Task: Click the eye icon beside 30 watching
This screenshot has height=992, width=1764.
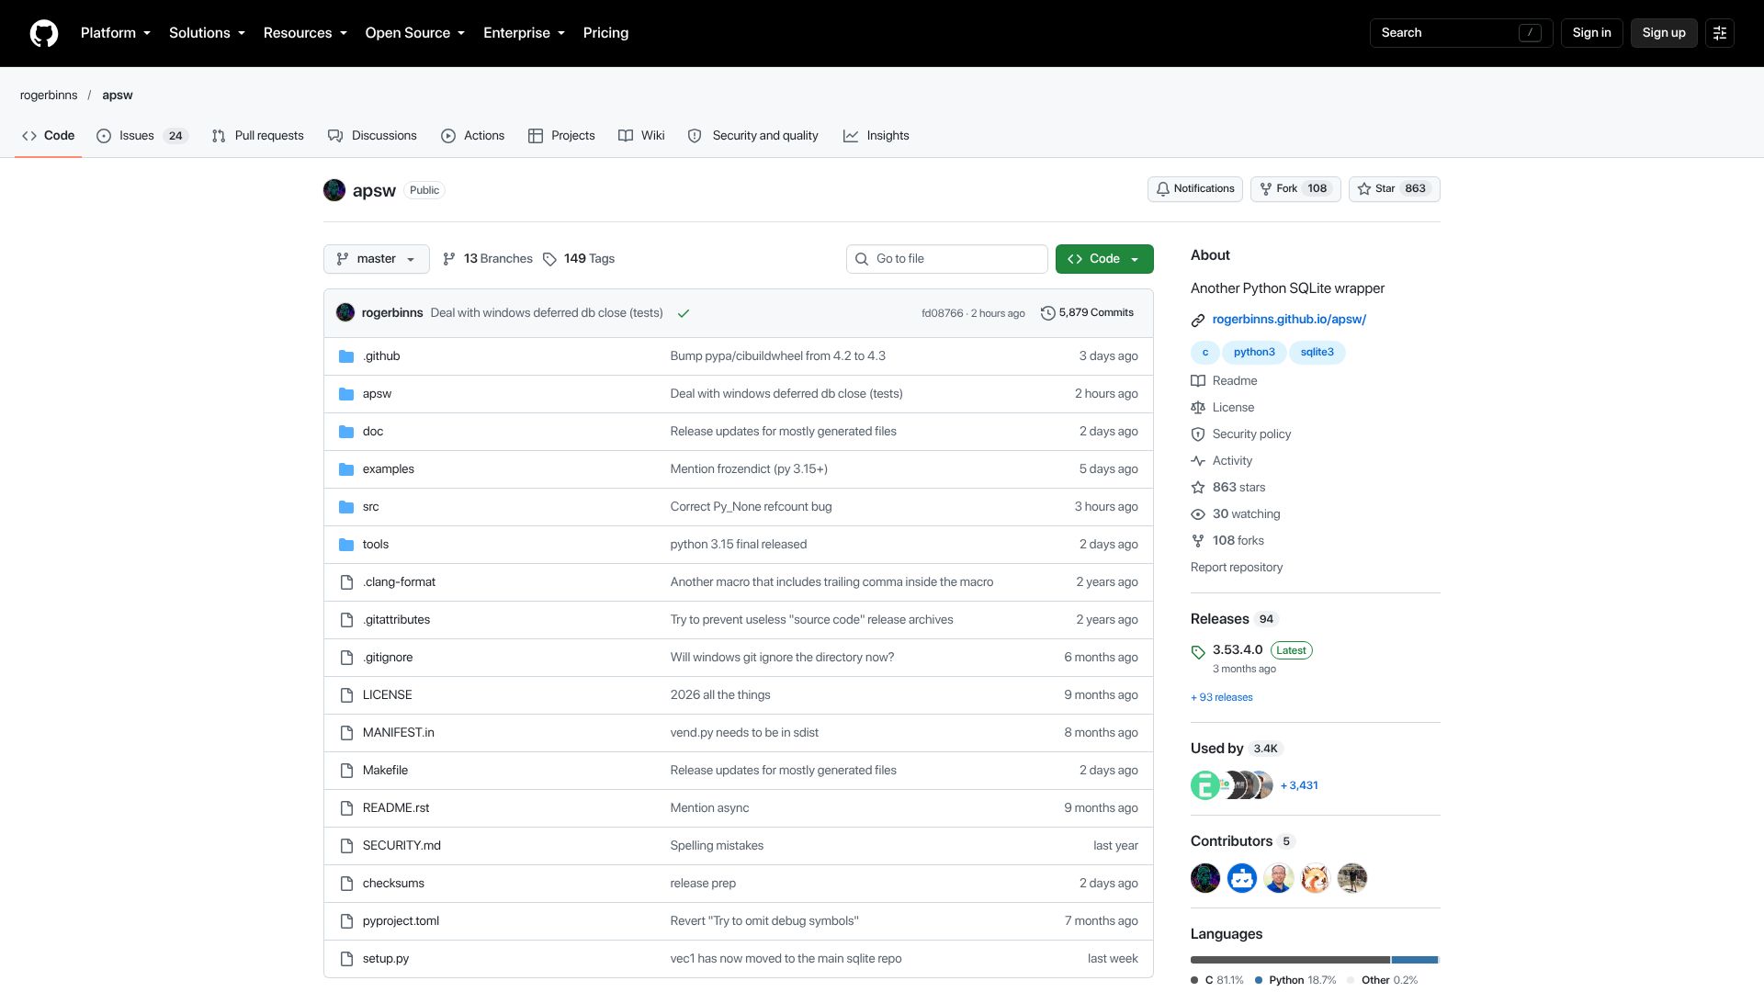Action: point(1198,514)
